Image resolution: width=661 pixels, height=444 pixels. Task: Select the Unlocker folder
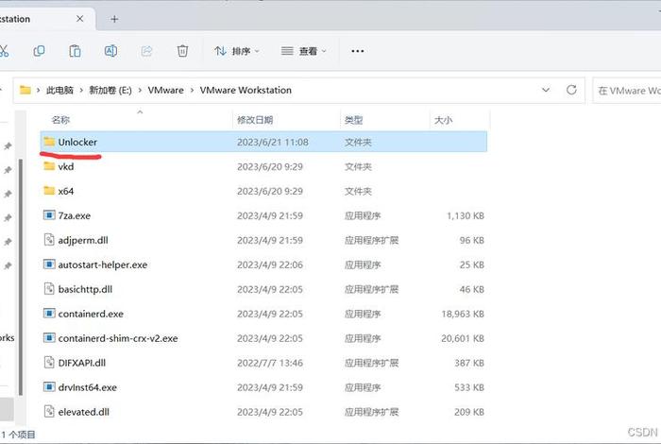263,142
